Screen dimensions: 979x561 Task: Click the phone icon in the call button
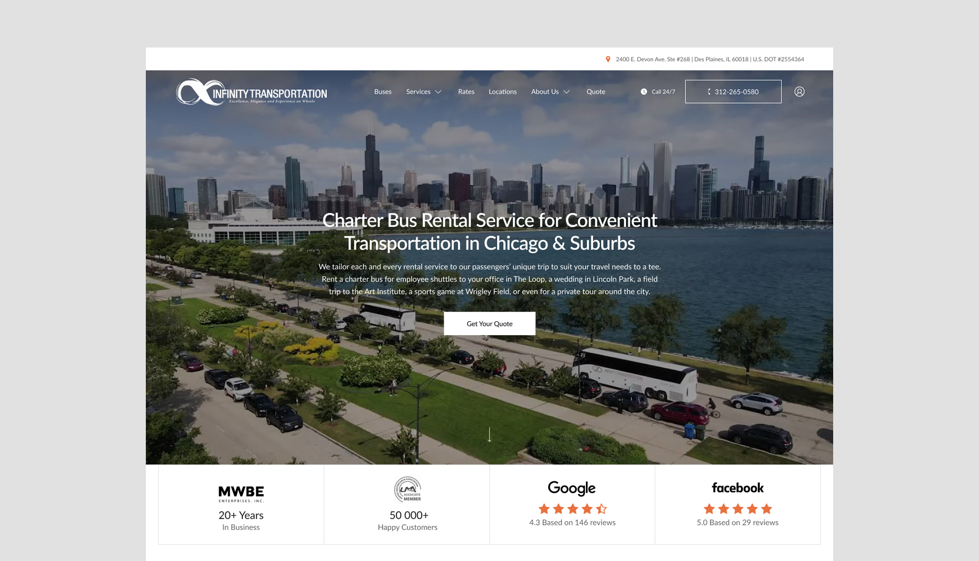pos(709,92)
